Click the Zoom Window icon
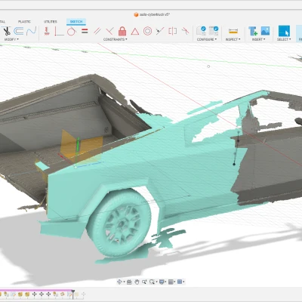Image resolution: width=302 pixels, height=302 pixels. (x=152, y=282)
